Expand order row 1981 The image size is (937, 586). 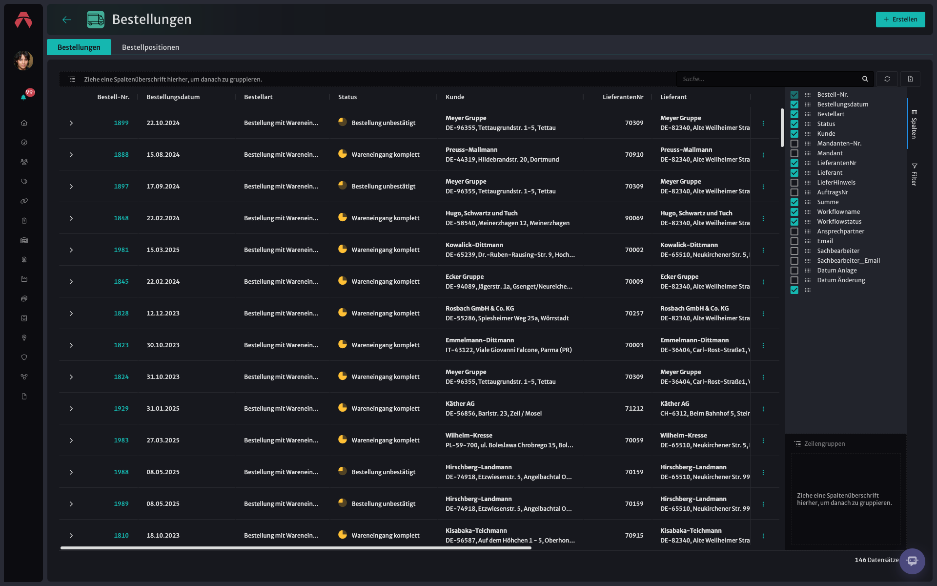[71, 250]
